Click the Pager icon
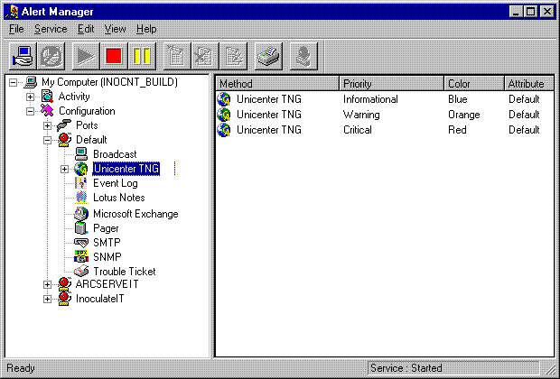 (81, 228)
